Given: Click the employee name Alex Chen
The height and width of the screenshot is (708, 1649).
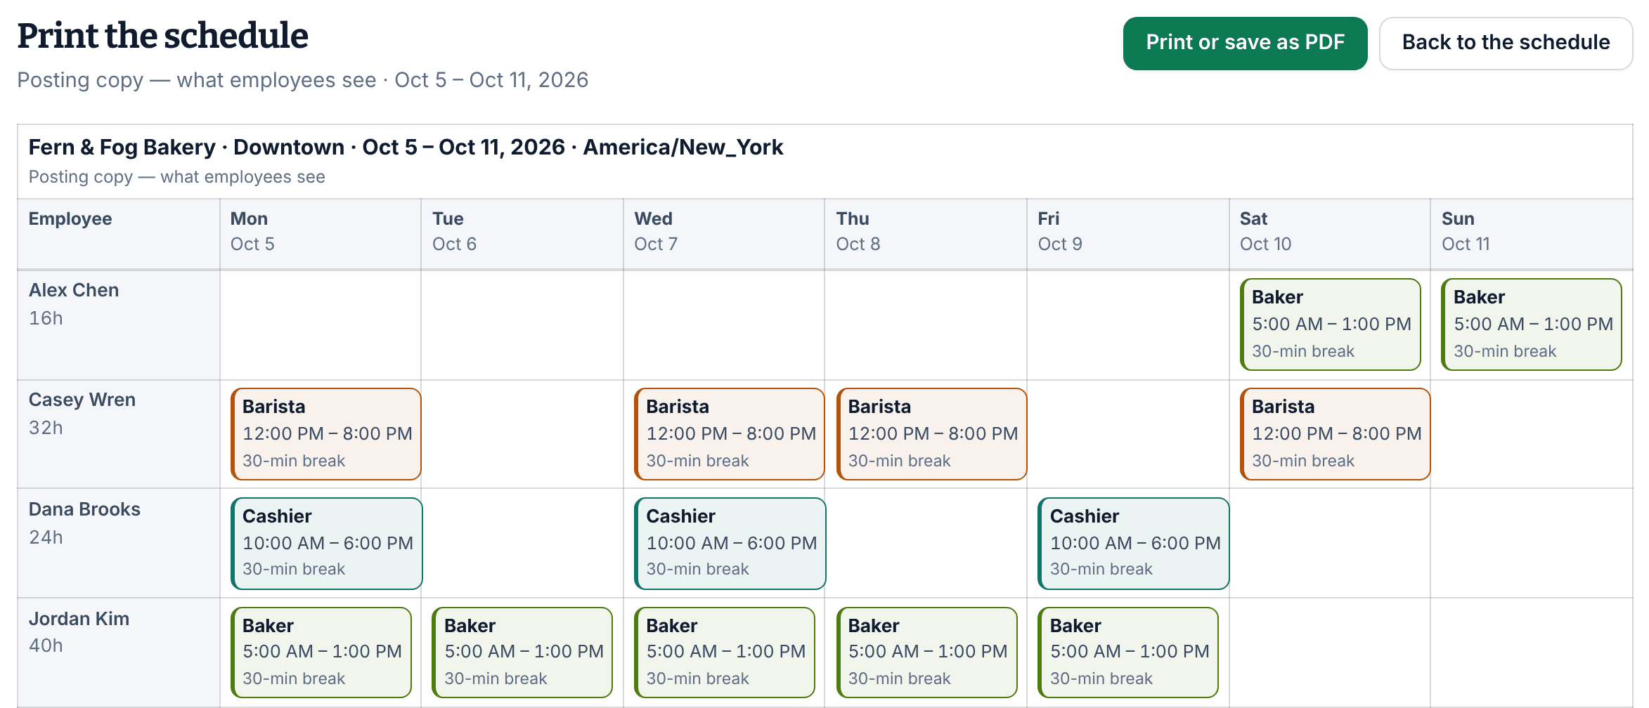Looking at the screenshot, I should click(x=74, y=290).
